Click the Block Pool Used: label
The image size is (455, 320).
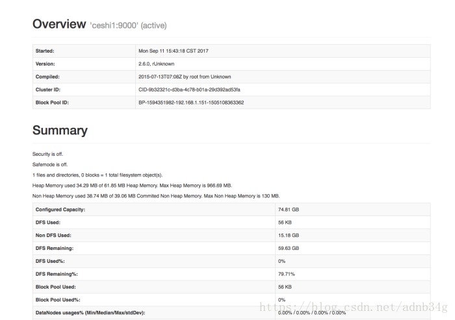coord(55,287)
